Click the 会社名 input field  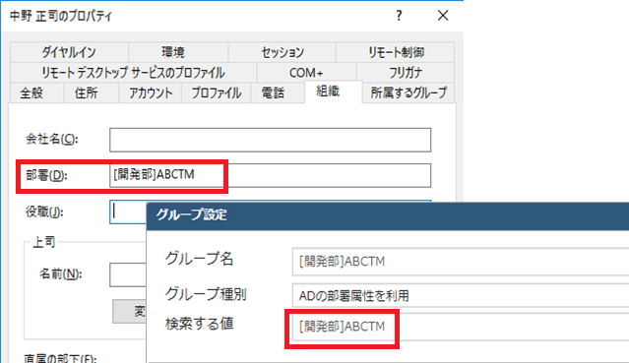270,140
